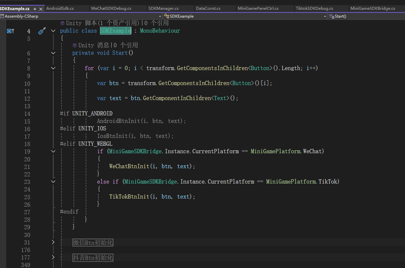Expand the 微信Btn初始化 region
The image size is (405, 268).
click(53, 242)
